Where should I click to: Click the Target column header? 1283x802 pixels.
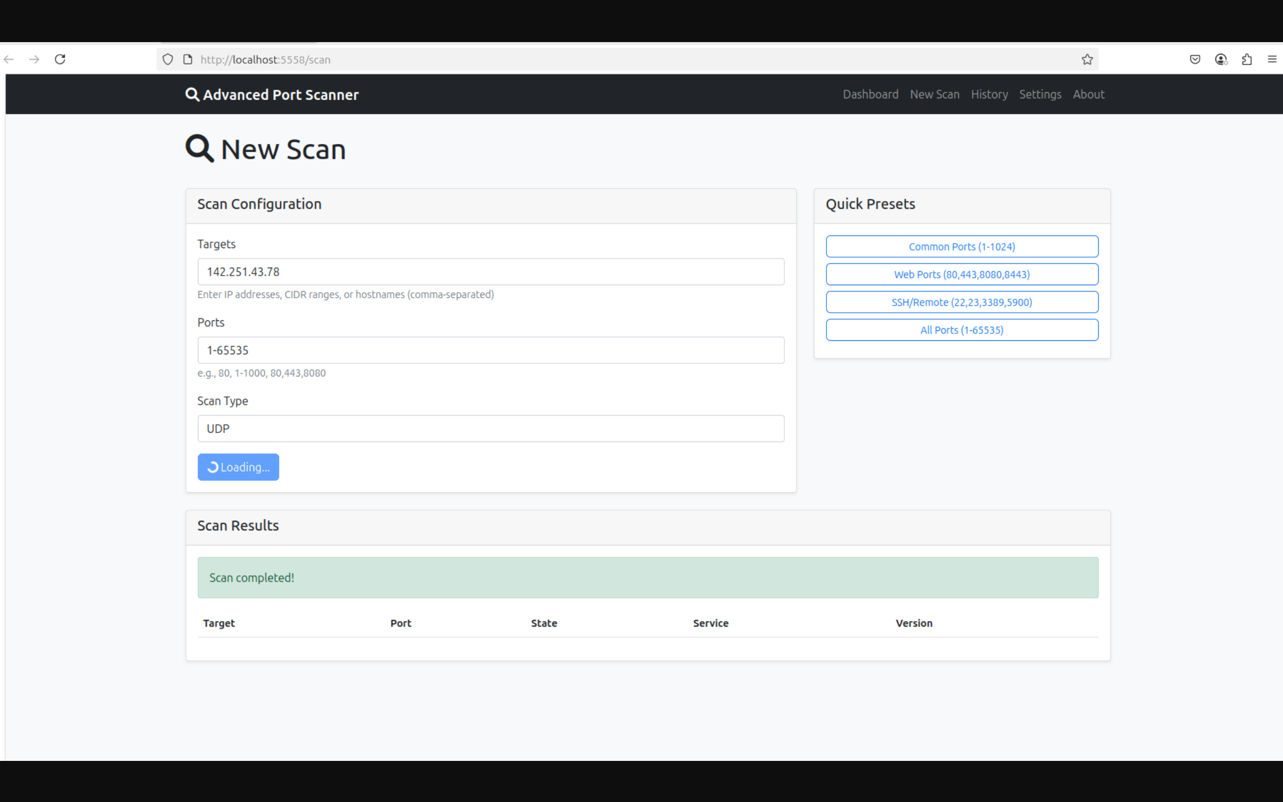click(x=219, y=623)
